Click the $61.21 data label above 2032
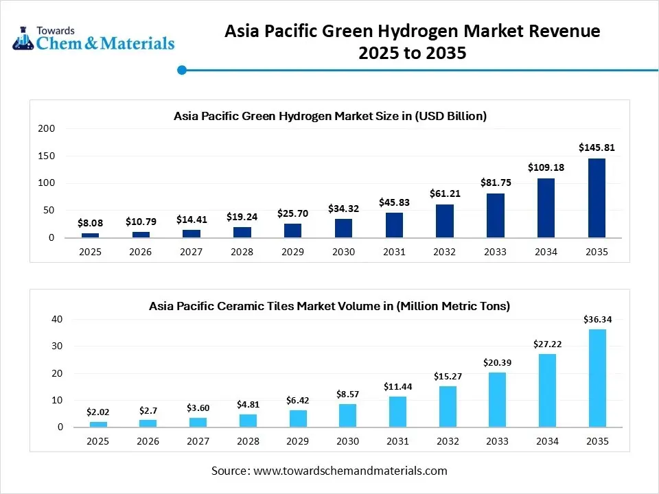This screenshot has width=659, height=494. (x=444, y=193)
